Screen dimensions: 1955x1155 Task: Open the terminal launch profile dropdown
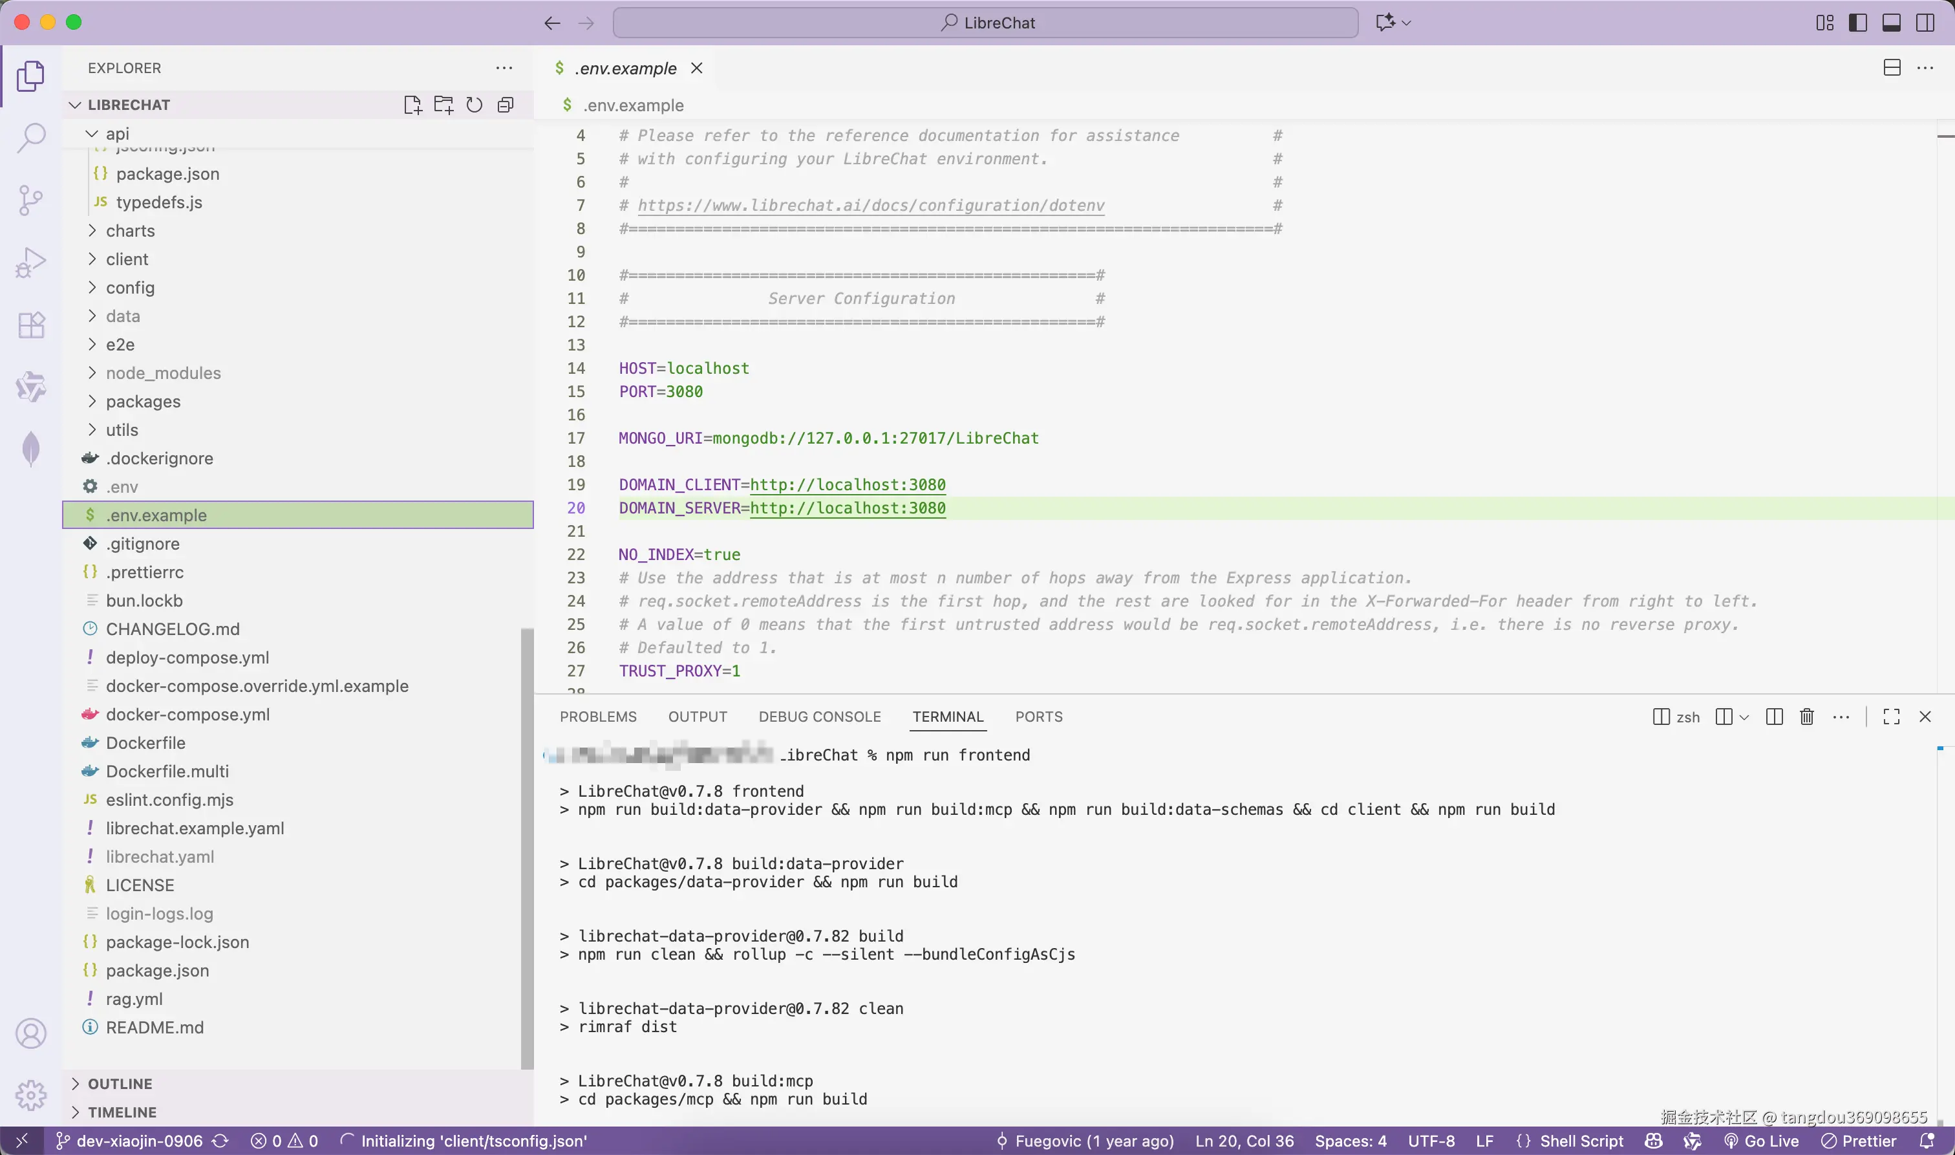pos(1744,717)
